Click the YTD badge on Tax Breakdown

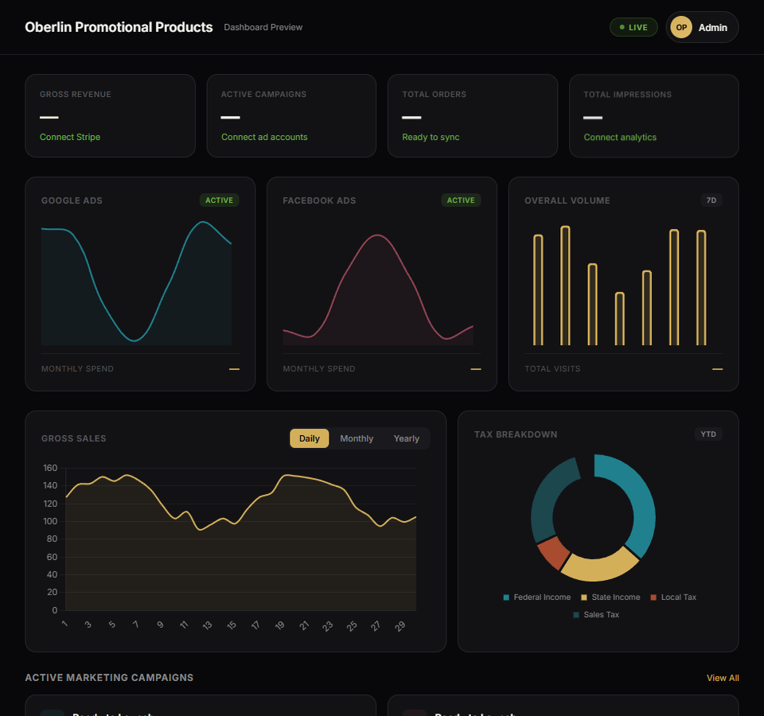708,434
